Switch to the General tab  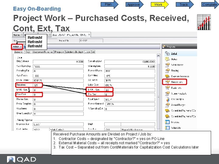point(18,52)
